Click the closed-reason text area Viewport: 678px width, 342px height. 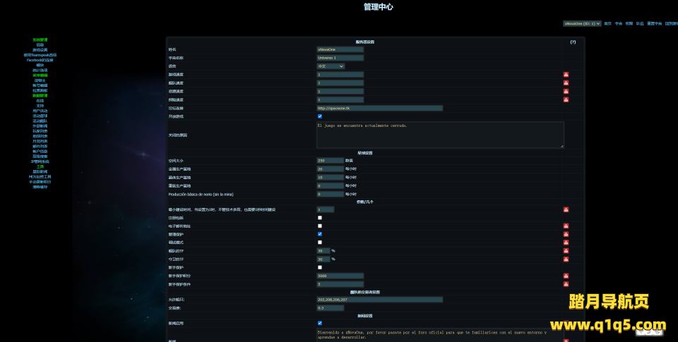(440, 135)
